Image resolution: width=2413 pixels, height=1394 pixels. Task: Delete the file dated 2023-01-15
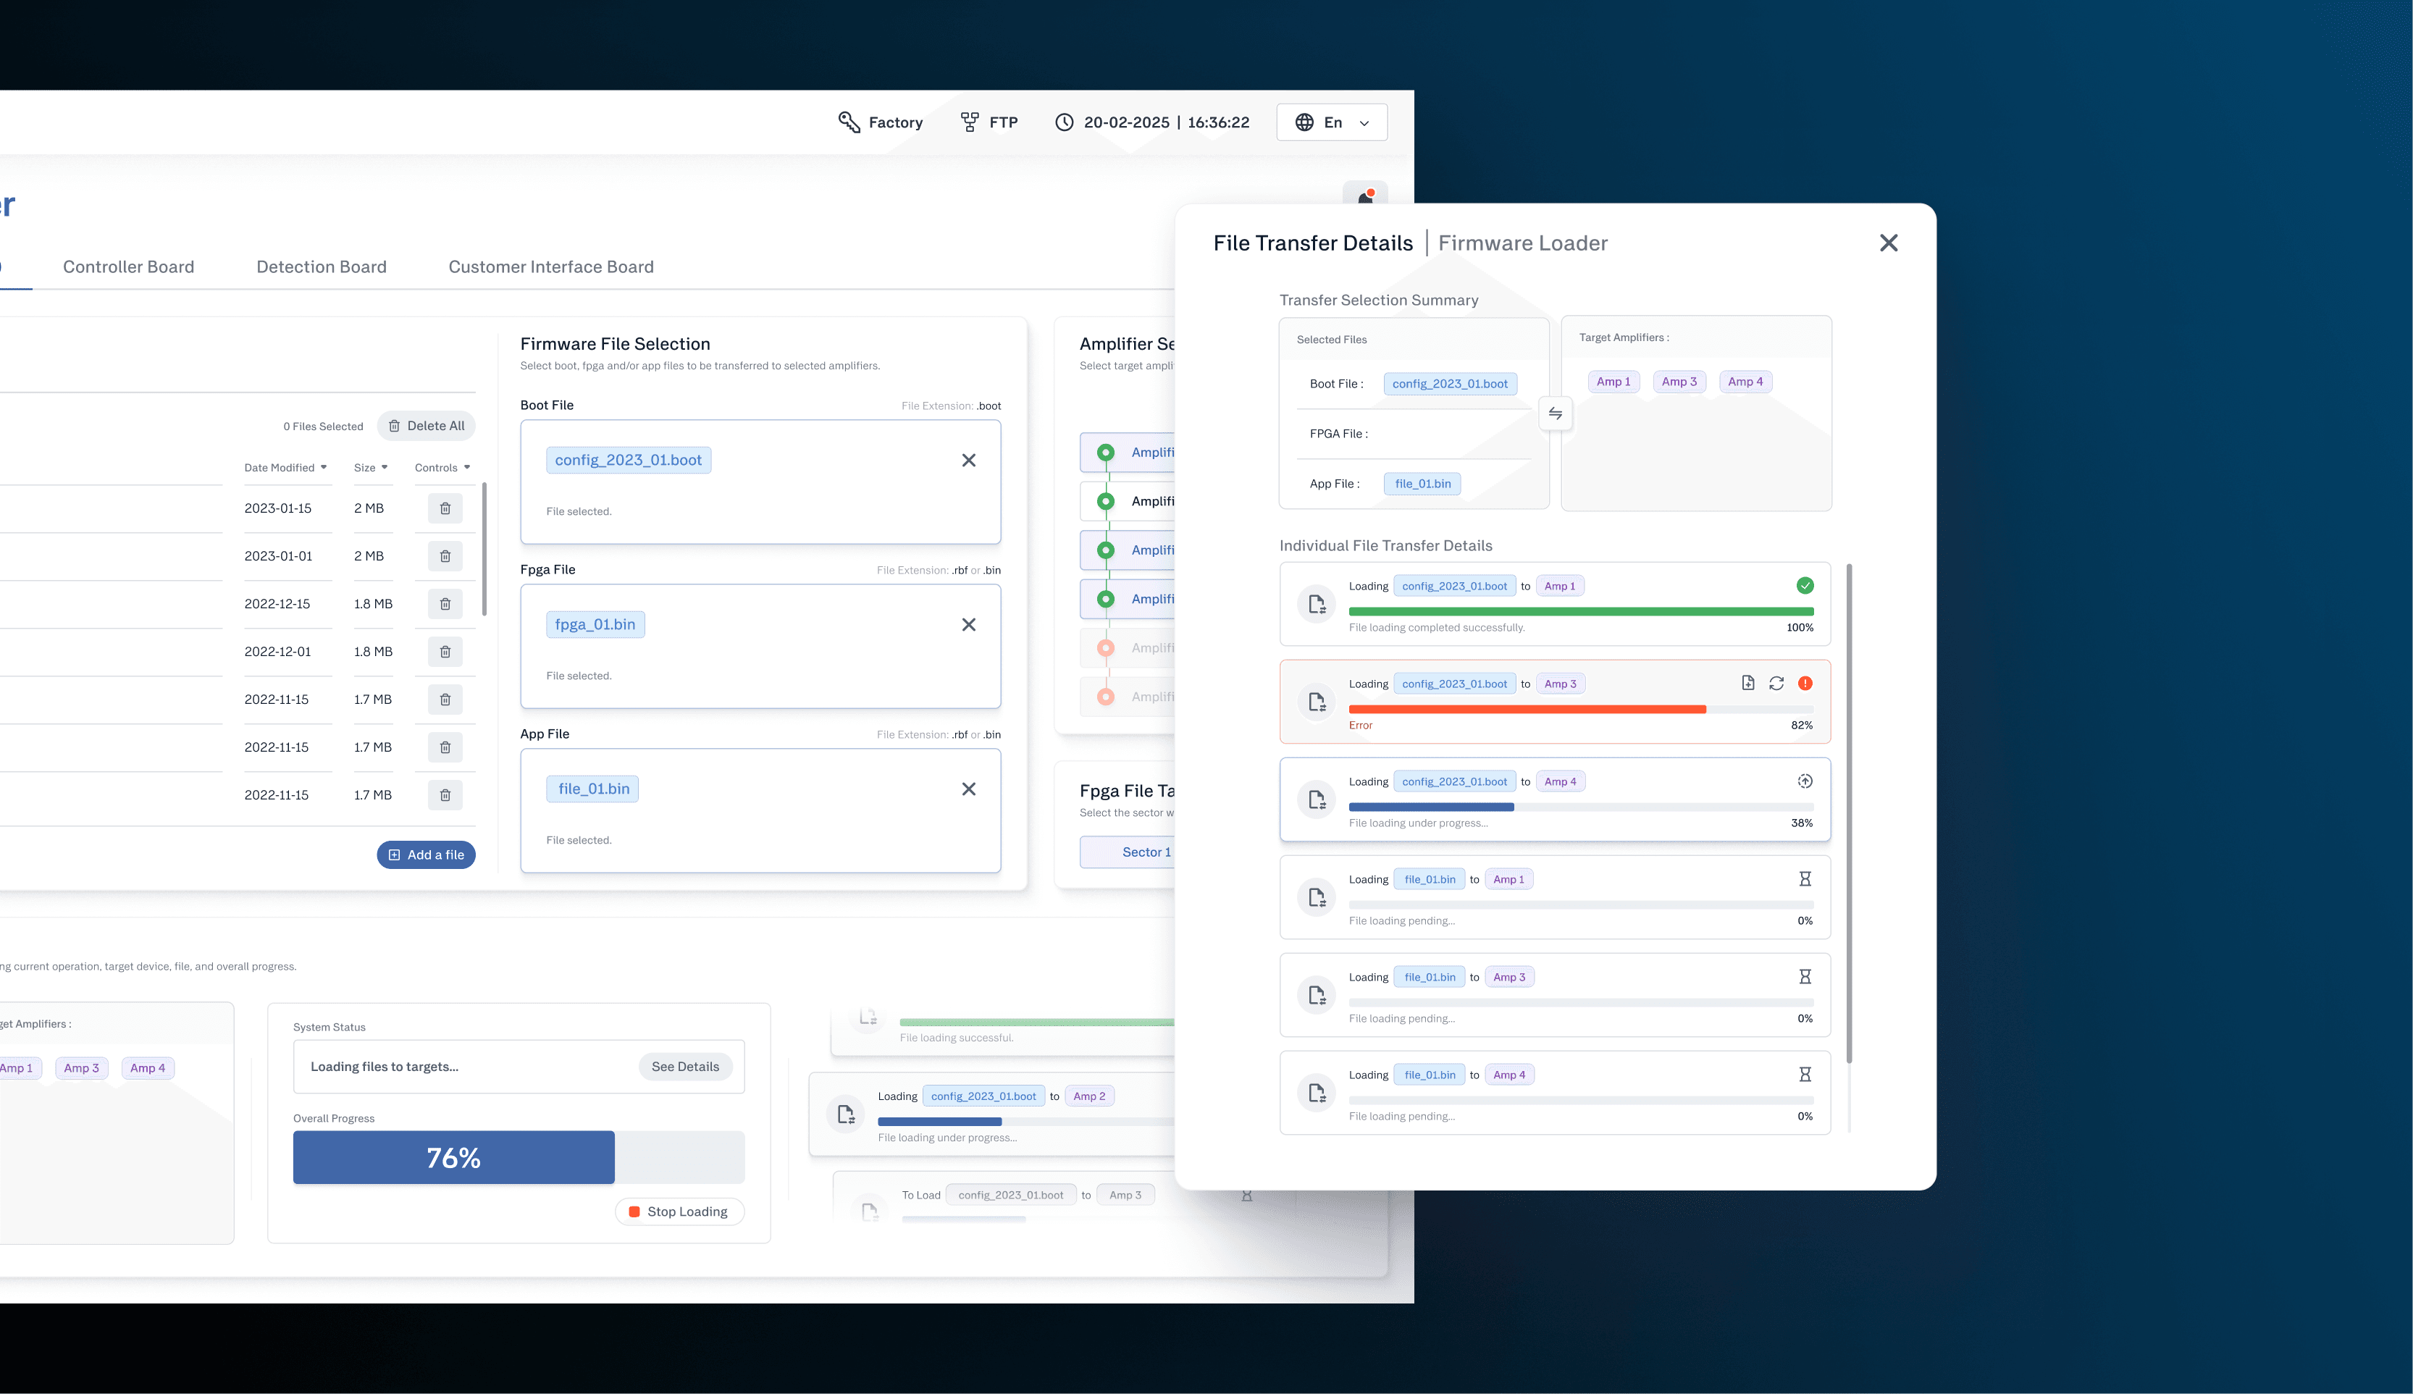pos(445,508)
